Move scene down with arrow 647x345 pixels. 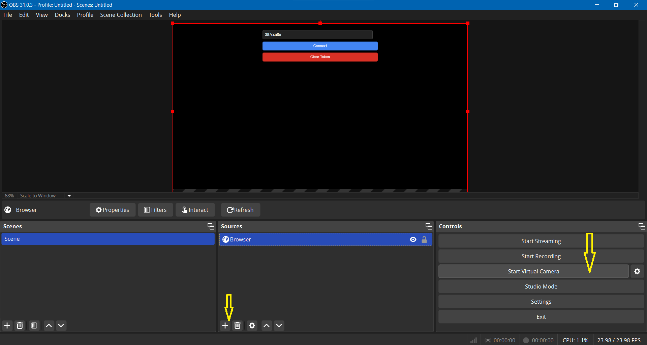tap(61, 325)
